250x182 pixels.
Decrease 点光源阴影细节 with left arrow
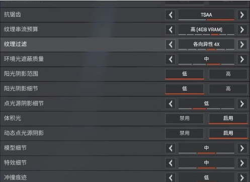pos(171,104)
